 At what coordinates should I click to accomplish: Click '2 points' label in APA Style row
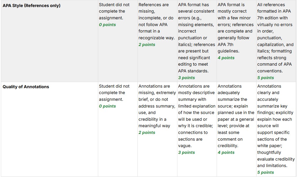pos(147,45)
